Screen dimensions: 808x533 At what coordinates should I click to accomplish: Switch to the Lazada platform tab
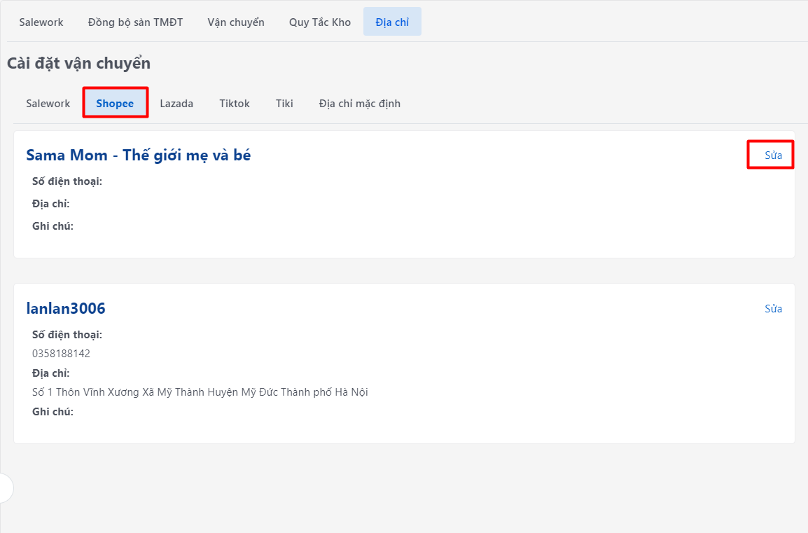click(176, 103)
